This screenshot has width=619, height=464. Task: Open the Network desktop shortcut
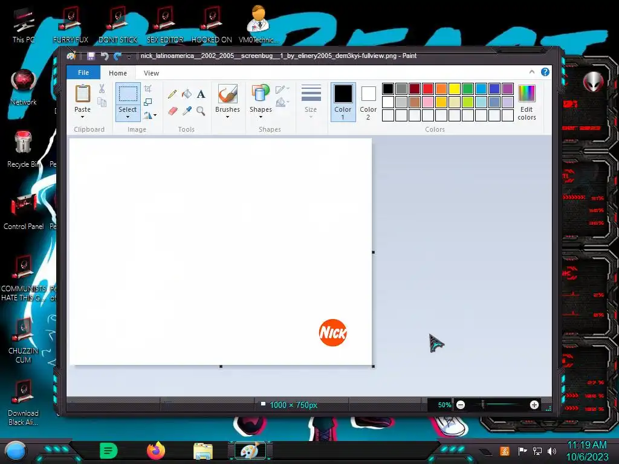point(24,87)
